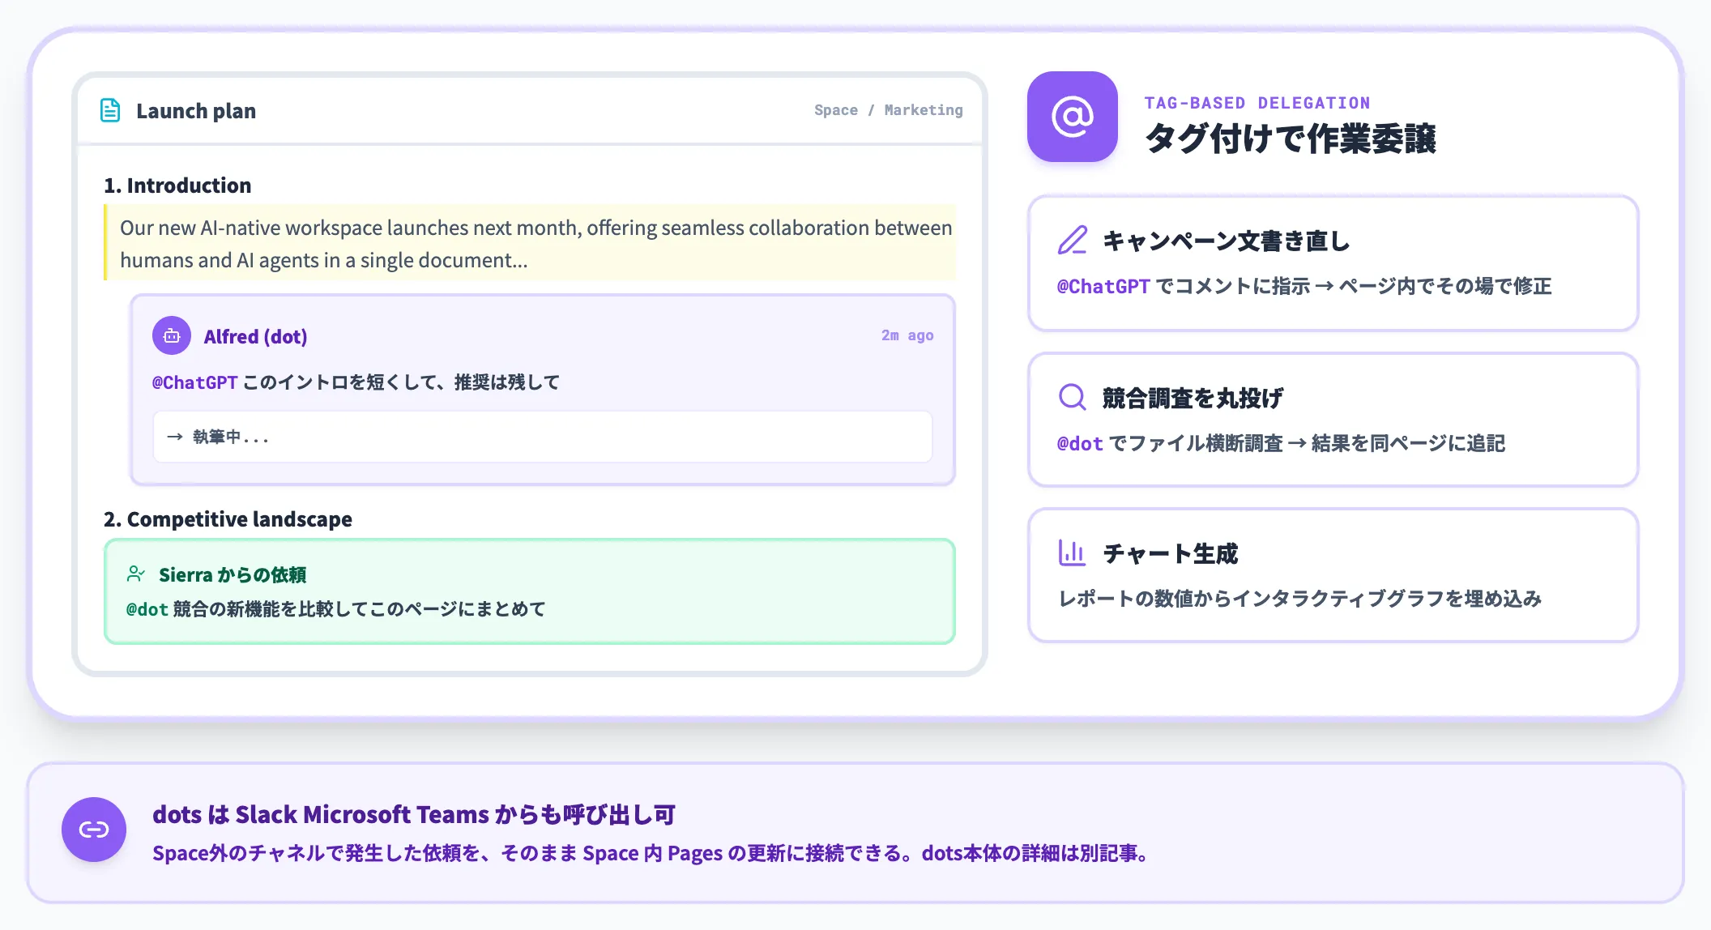This screenshot has height=930, width=1711.
Task: Click the magnifier icon on 競合調査を丸投げ card
Action: [1073, 397]
